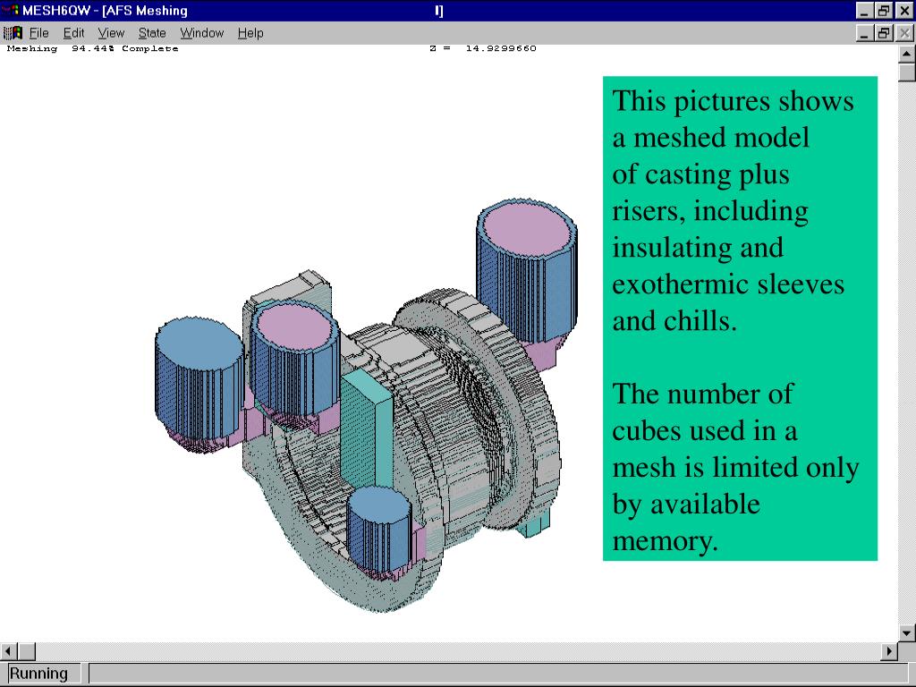
Task: Open the Help menu
Action: click(250, 33)
